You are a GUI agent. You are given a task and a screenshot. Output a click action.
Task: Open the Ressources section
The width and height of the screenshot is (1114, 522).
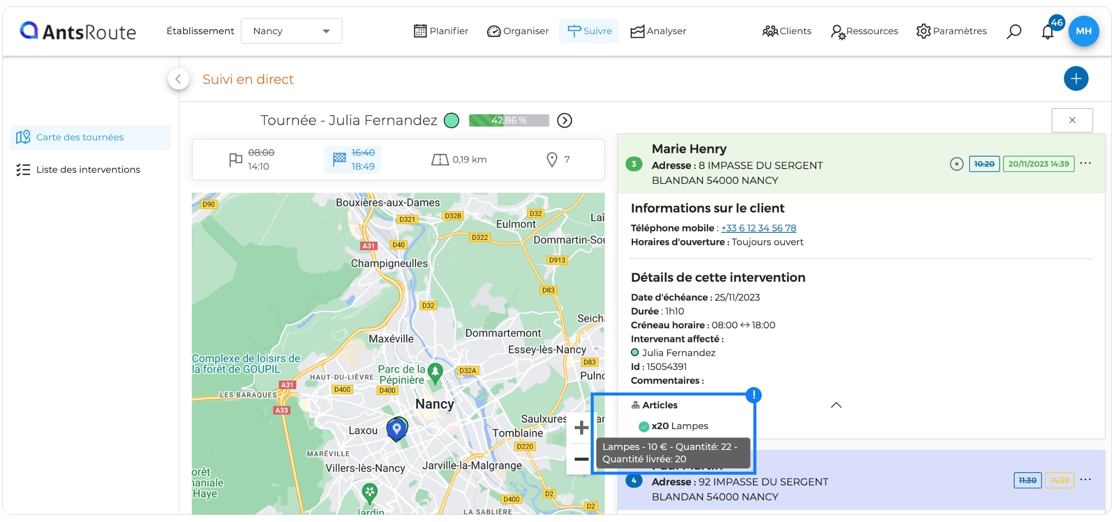(864, 31)
